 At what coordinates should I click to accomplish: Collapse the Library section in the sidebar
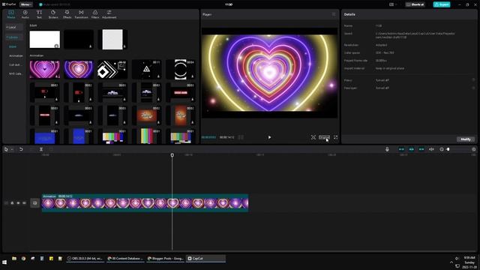tap(13, 37)
